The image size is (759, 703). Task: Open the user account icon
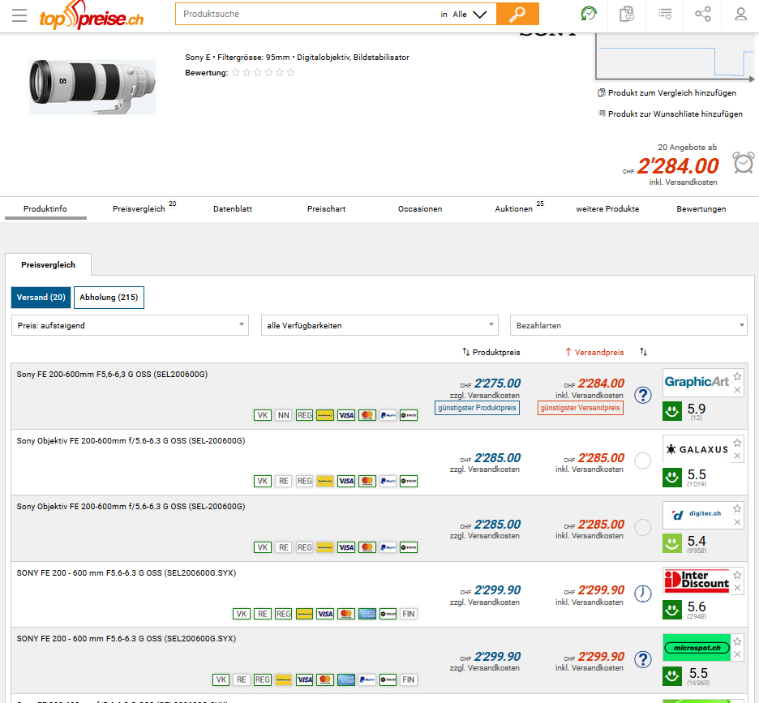click(740, 14)
